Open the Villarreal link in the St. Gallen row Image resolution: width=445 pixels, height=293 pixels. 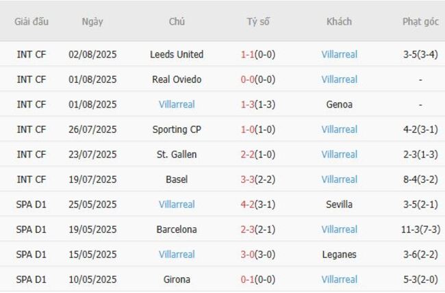tap(339, 155)
